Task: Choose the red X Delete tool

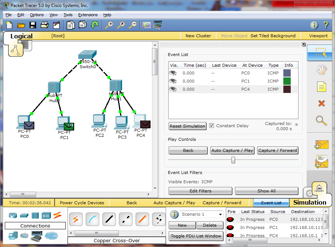Action: pos(322,103)
